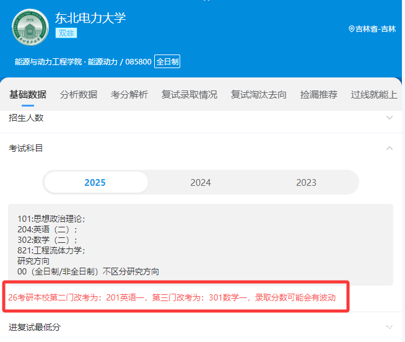Click the 吉林省-吉林 location text
Image resolution: width=405 pixels, height=342 pixels.
coord(375,28)
